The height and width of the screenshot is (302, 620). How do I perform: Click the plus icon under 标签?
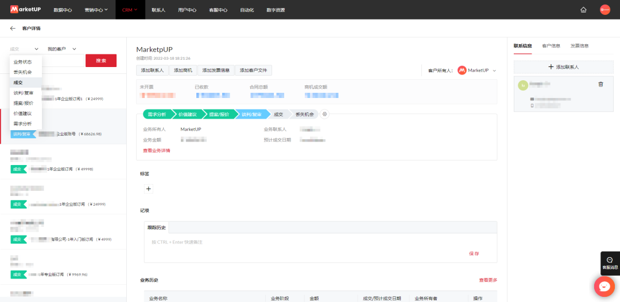pos(149,189)
